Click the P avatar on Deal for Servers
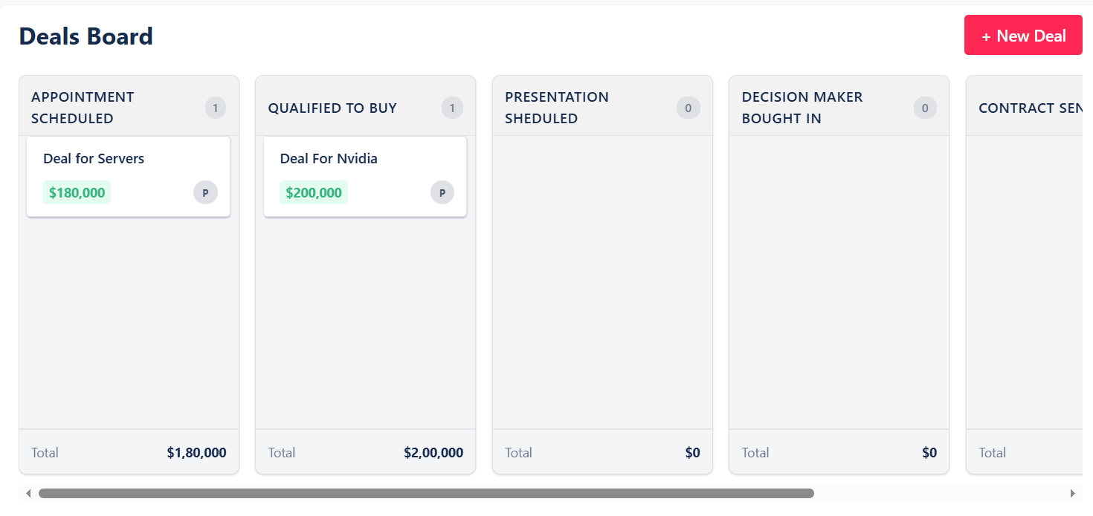 (205, 192)
